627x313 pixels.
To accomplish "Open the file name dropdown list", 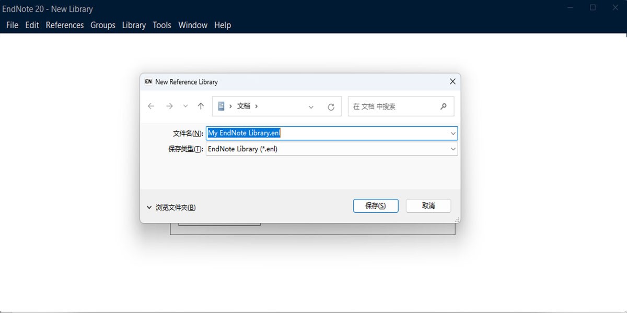I will click(452, 134).
